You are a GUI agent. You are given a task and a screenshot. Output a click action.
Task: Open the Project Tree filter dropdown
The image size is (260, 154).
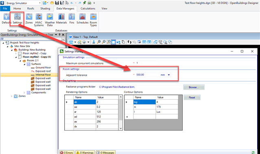(63, 39)
